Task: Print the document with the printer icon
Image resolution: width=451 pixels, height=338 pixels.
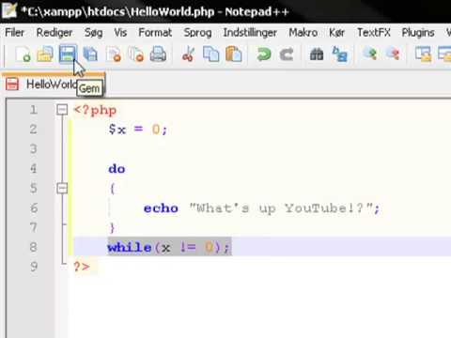Action: 158,54
